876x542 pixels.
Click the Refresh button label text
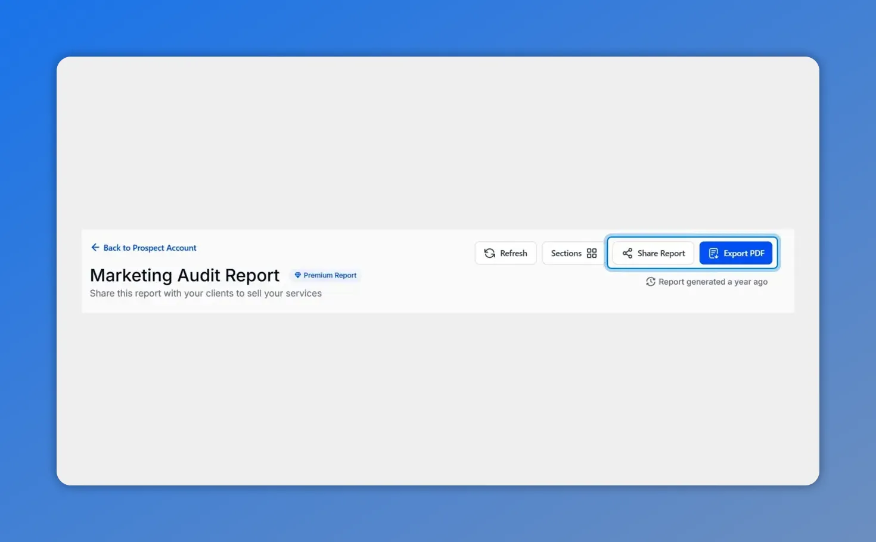click(x=513, y=253)
